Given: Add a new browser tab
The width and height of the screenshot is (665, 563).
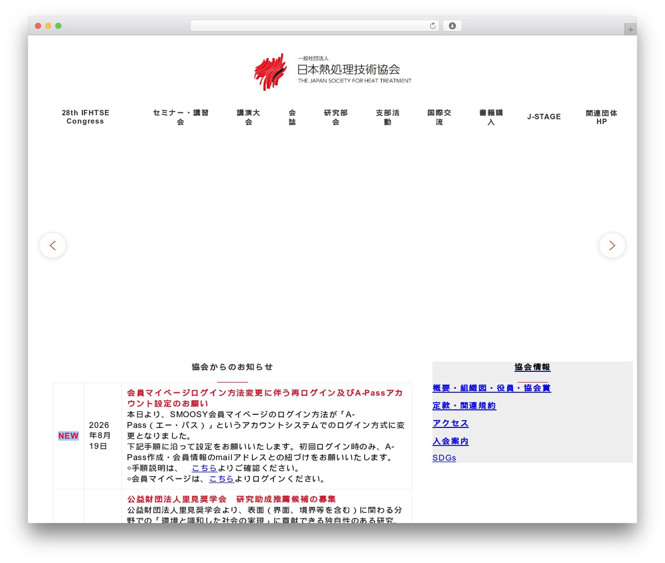Looking at the screenshot, I should coord(630,30).
